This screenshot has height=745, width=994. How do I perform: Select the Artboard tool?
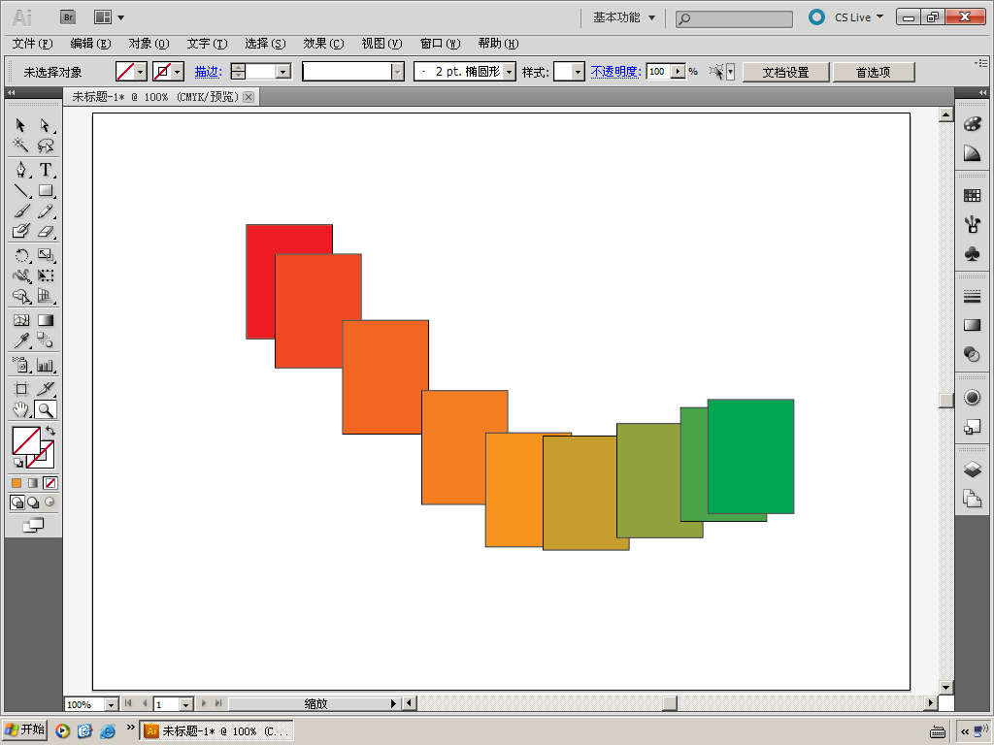(20, 389)
